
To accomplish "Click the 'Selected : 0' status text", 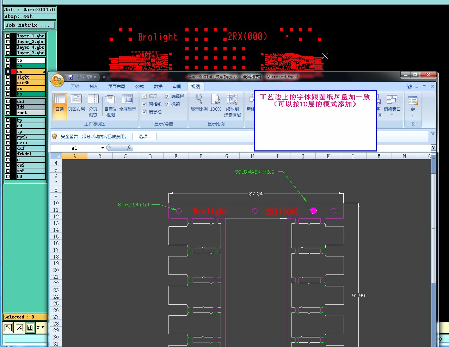I will [x=19, y=317].
